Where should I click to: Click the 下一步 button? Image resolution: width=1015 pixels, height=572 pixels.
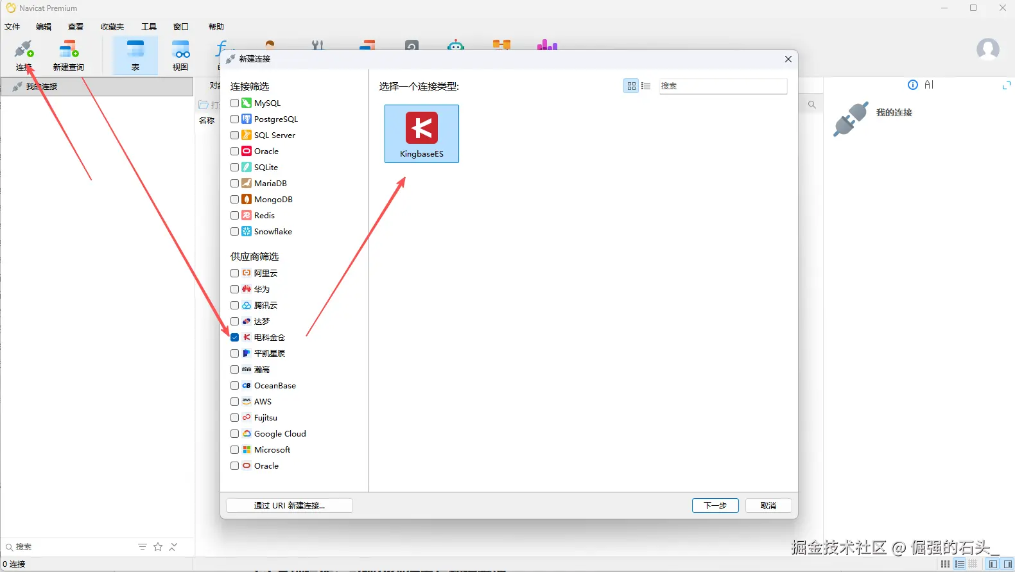[715, 506]
